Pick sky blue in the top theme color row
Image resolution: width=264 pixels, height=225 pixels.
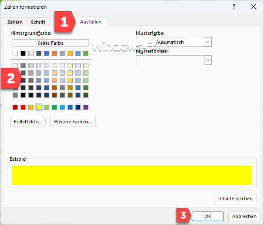tap(78, 53)
